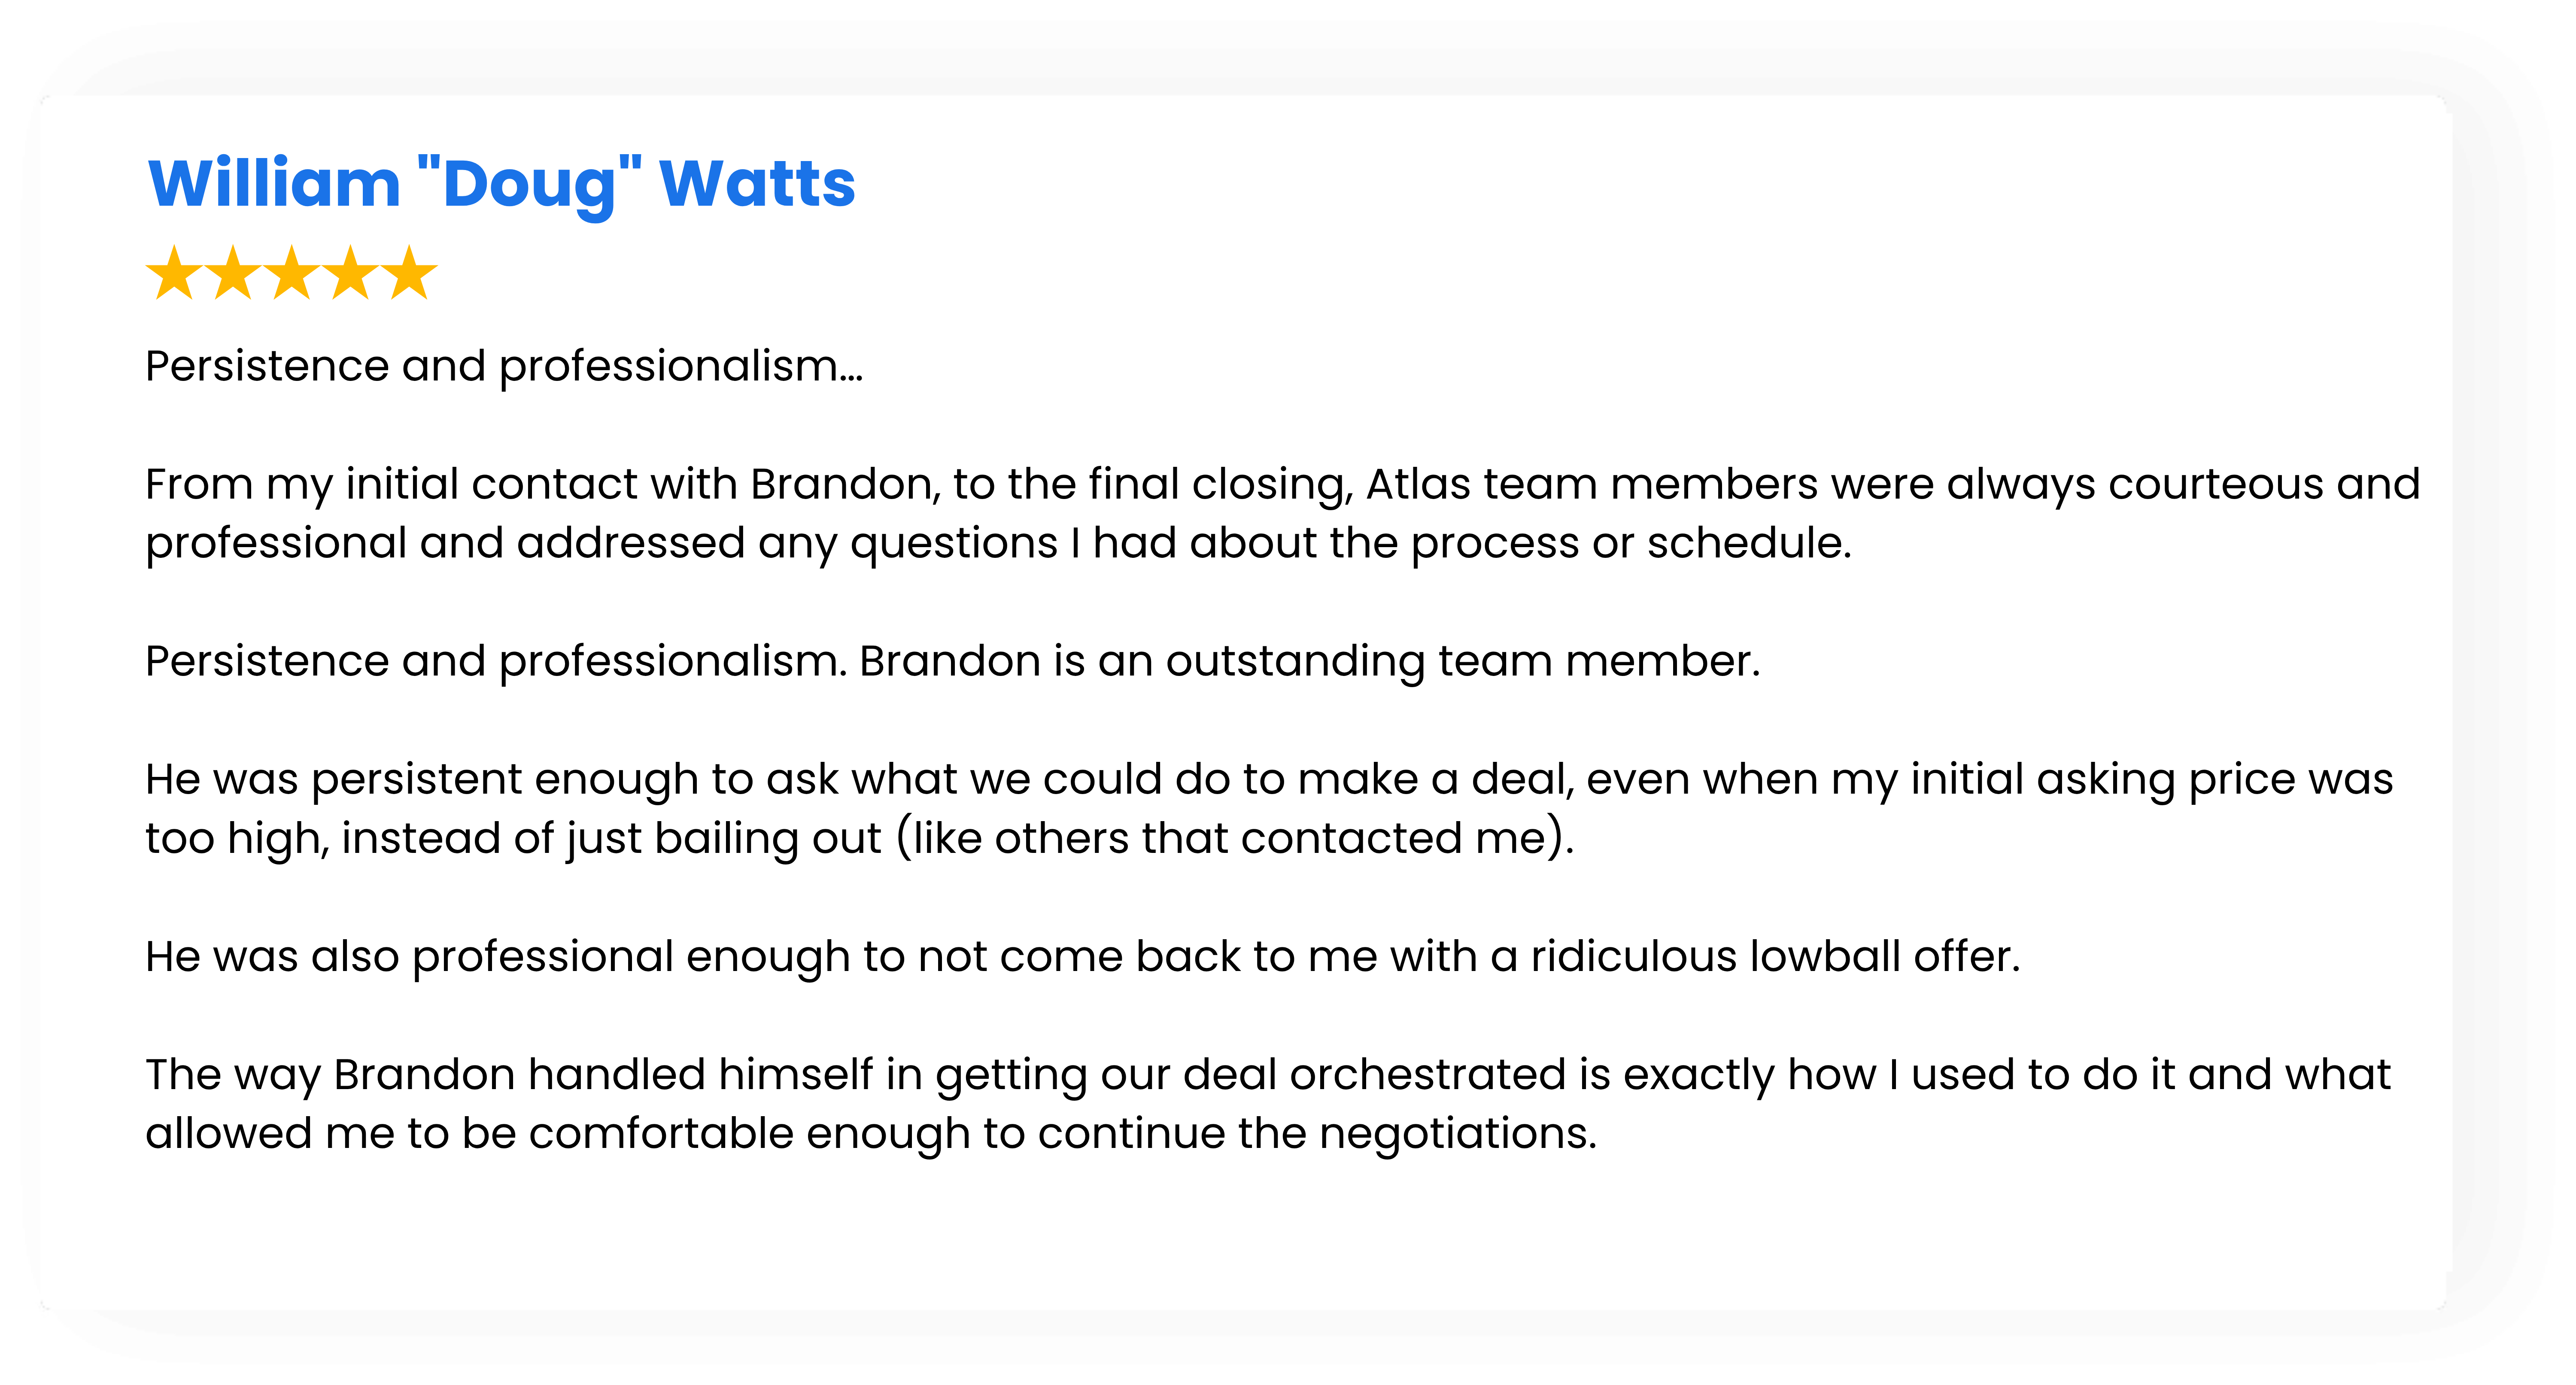The width and height of the screenshot is (2576, 1385).
Task: Click the paragraph starting "The way Brandon handled"
Action: point(1267,1103)
